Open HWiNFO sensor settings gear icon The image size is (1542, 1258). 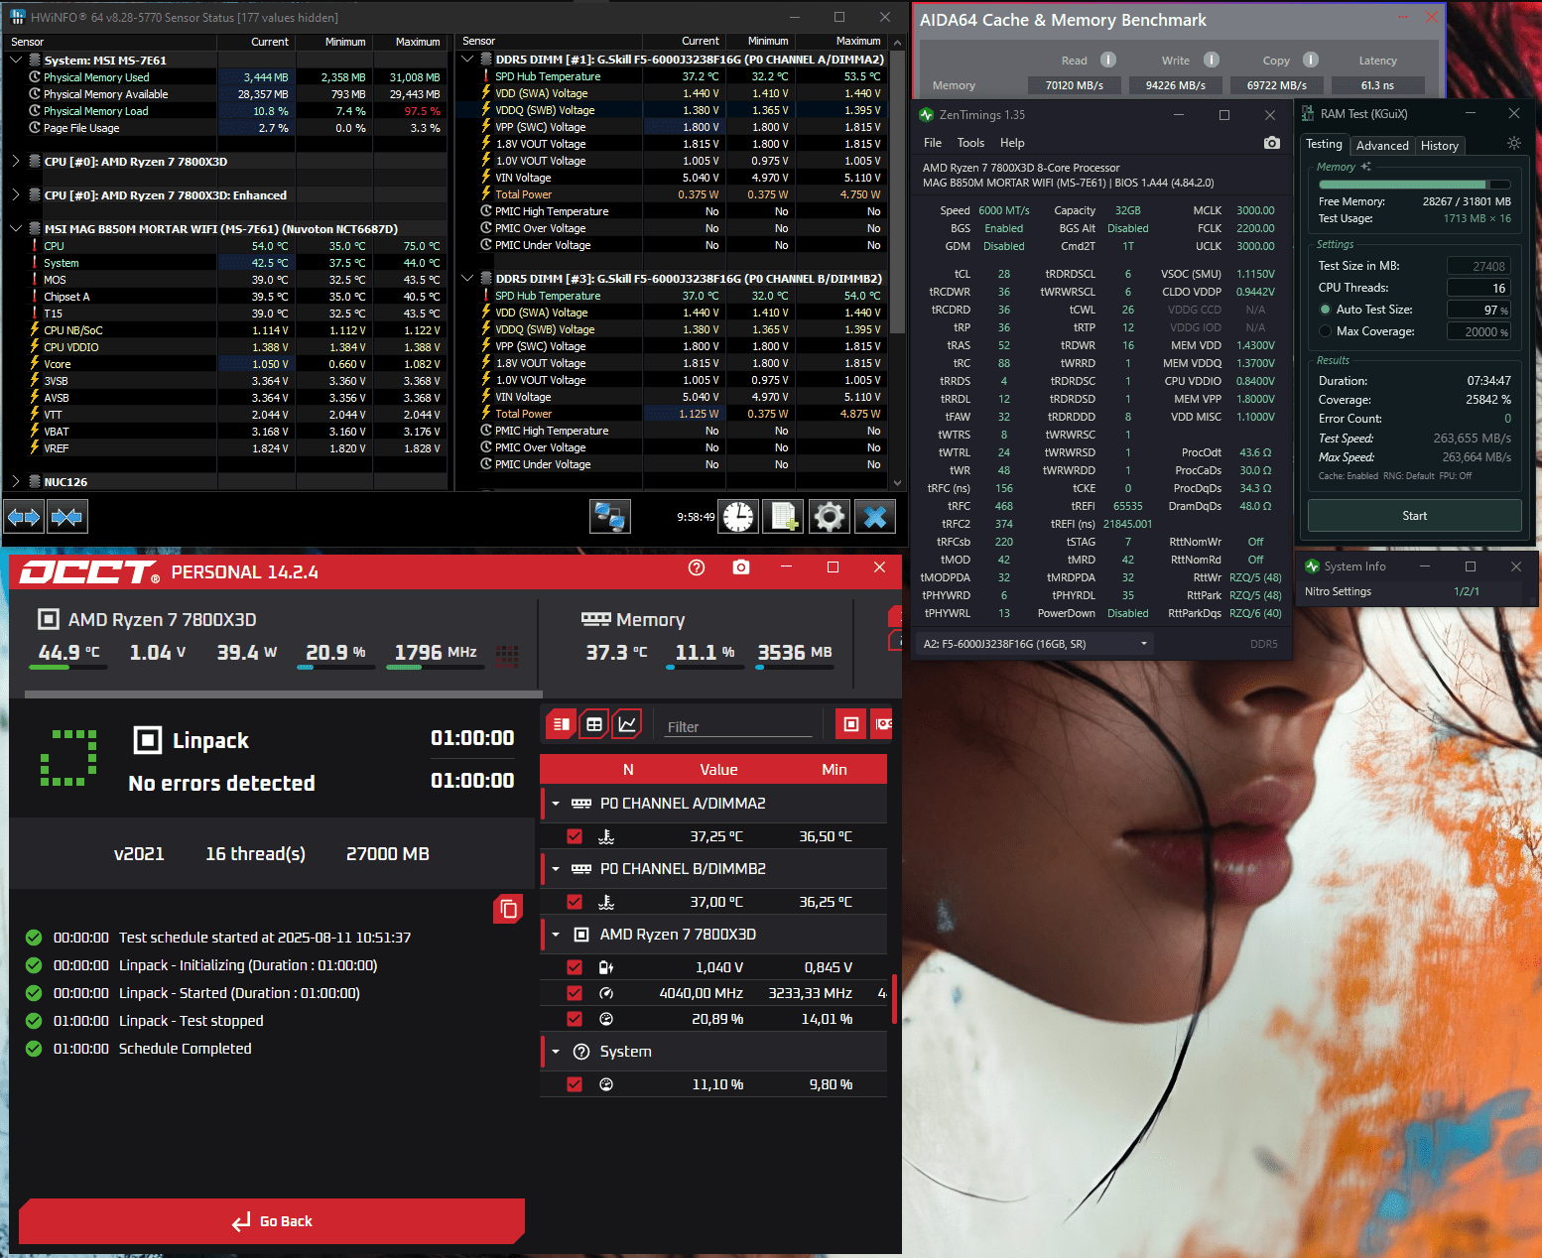click(829, 517)
